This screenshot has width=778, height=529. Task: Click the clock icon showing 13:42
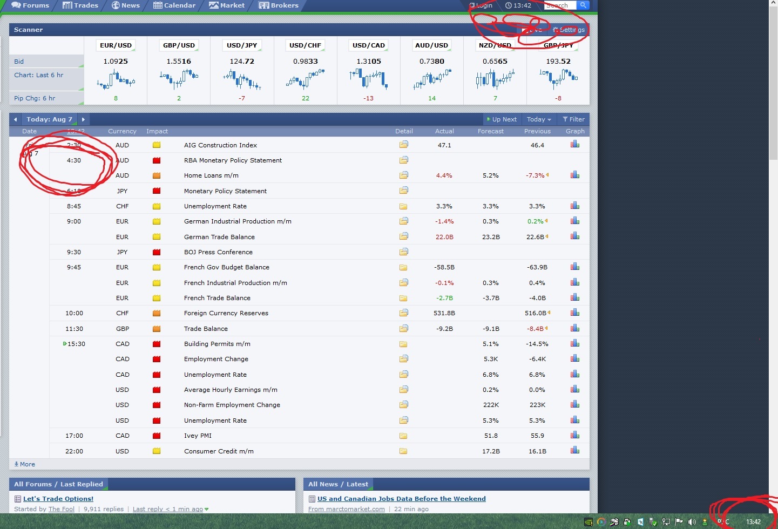509,5
